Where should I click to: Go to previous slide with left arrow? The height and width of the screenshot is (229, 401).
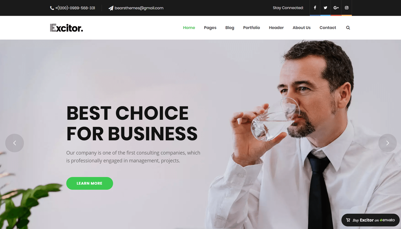tap(15, 143)
